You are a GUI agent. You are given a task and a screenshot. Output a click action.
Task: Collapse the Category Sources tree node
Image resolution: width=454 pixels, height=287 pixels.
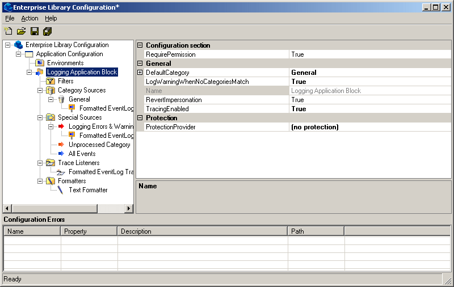pyautogui.click(x=40, y=90)
